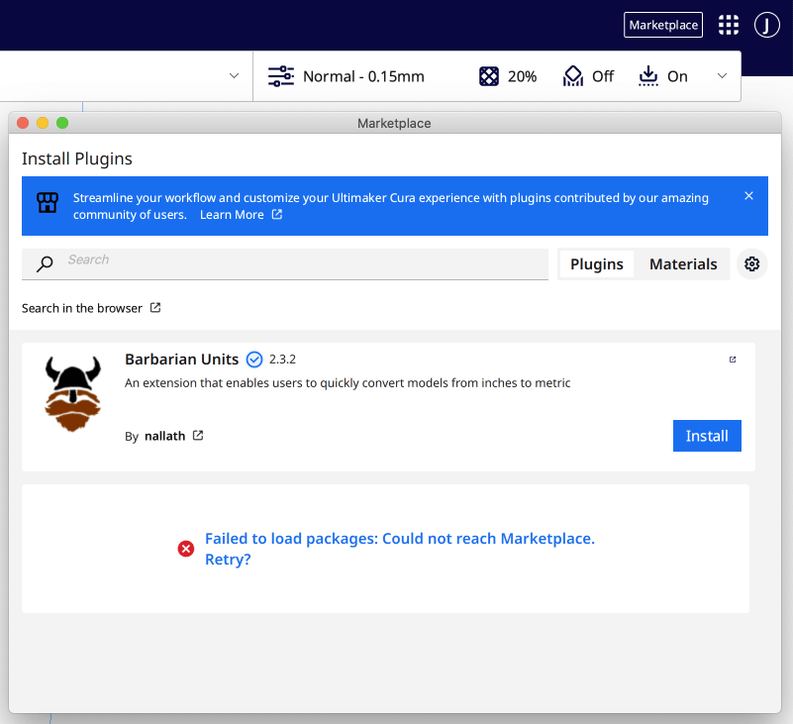
Task: Zoom Marketplace window with green button
Action: click(x=62, y=123)
